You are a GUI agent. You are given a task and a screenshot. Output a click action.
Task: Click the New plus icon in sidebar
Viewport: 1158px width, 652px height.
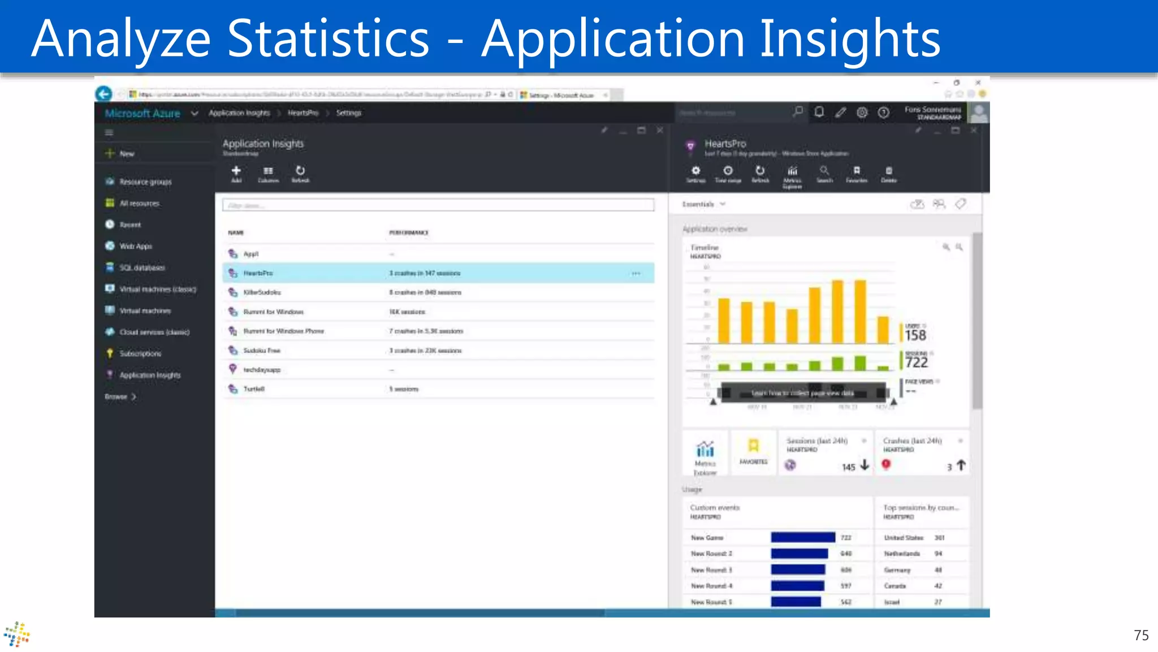point(110,153)
